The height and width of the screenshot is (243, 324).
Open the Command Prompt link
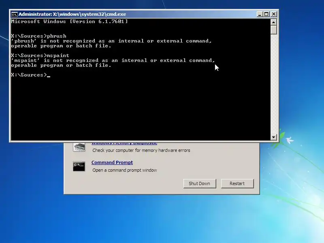click(x=112, y=162)
